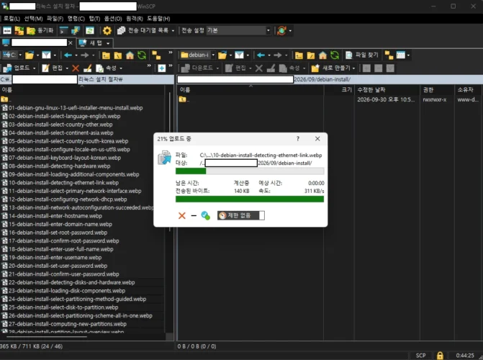Minimize the upload progress dialog with dash button
The width and height of the screenshot is (483, 360).
pyautogui.click(x=194, y=215)
